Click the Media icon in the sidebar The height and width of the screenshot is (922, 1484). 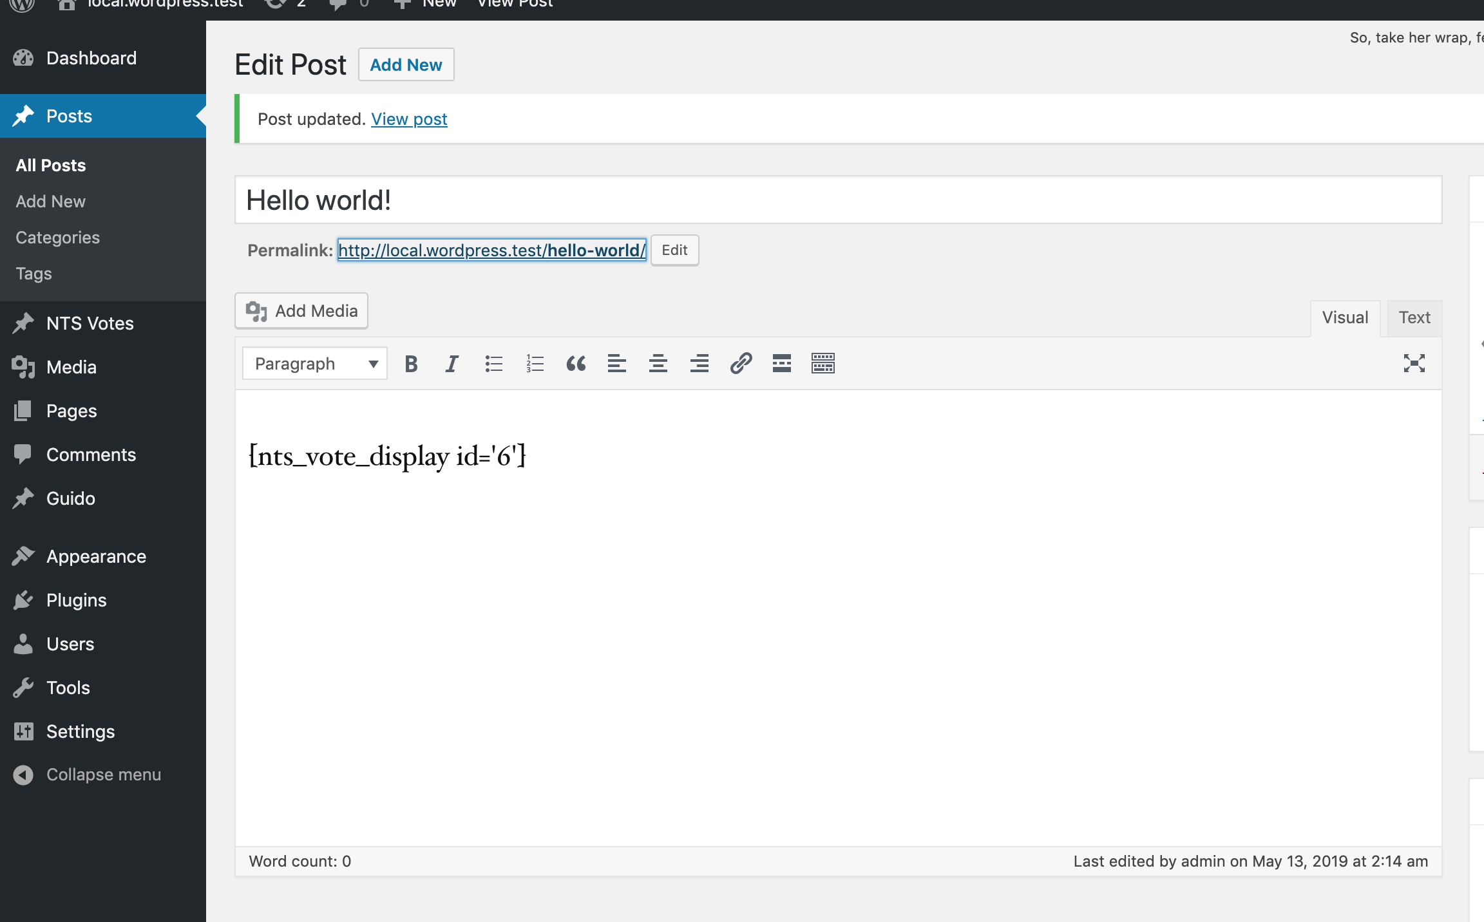tap(23, 367)
